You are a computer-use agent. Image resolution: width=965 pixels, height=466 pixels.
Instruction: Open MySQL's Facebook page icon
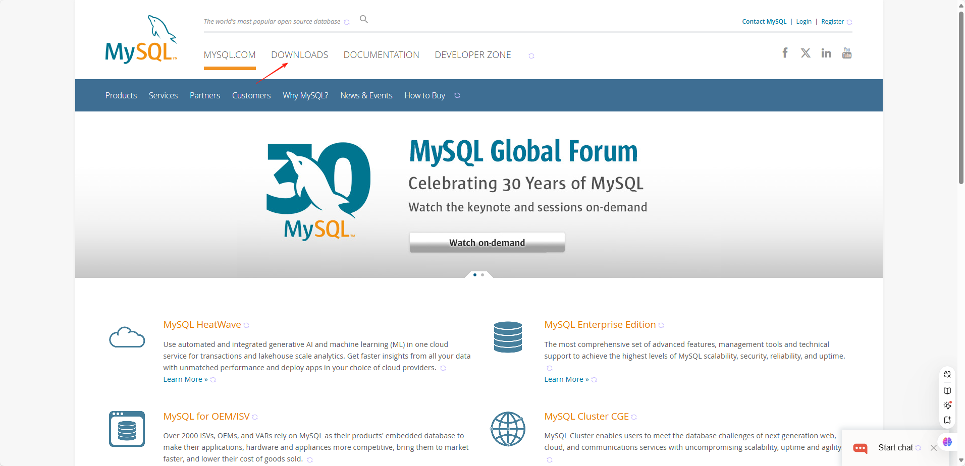(785, 53)
